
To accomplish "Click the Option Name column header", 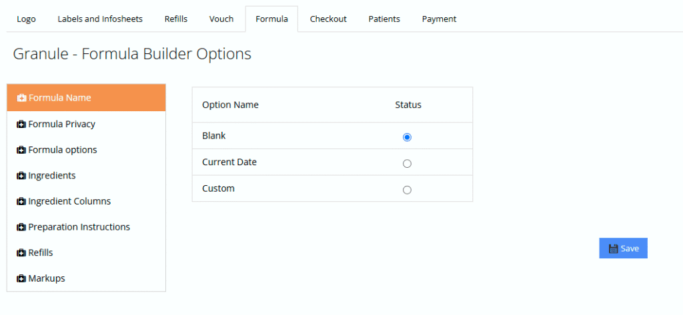I will (x=230, y=105).
